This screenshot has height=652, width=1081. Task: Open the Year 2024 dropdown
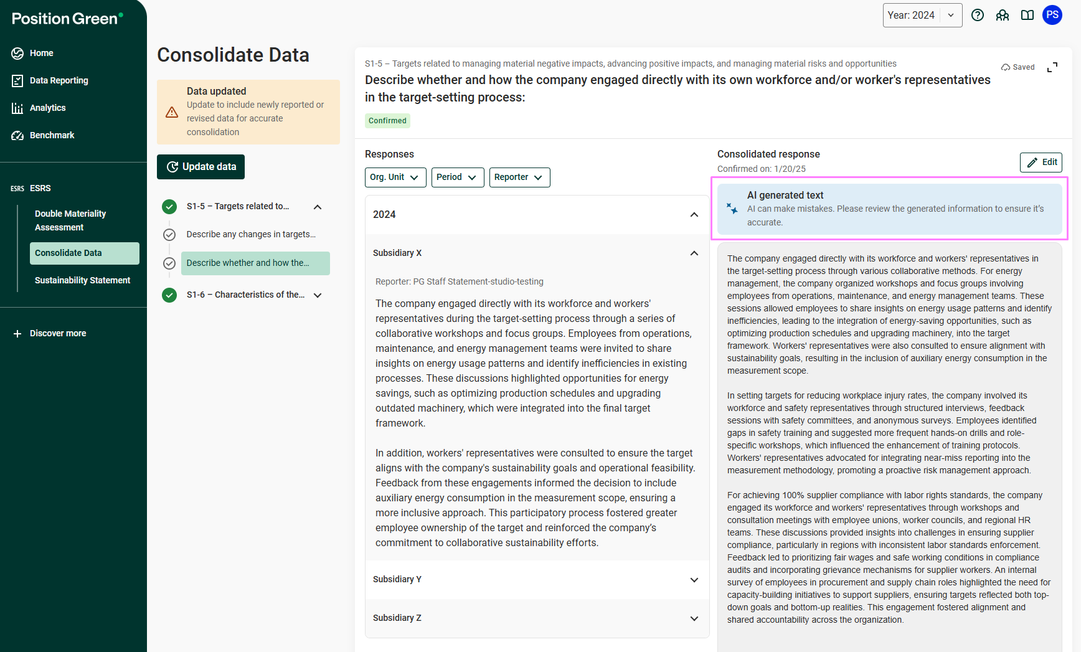922,16
